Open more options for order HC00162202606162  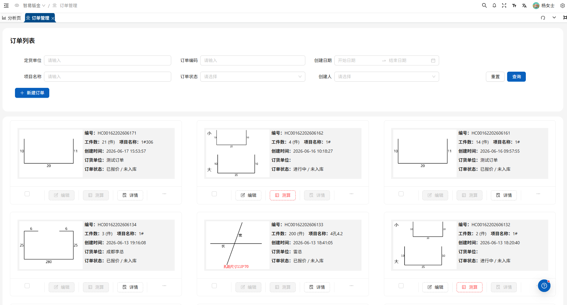351,194
